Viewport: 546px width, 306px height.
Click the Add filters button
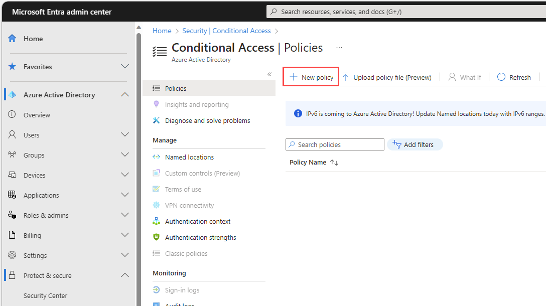(x=415, y=144)
